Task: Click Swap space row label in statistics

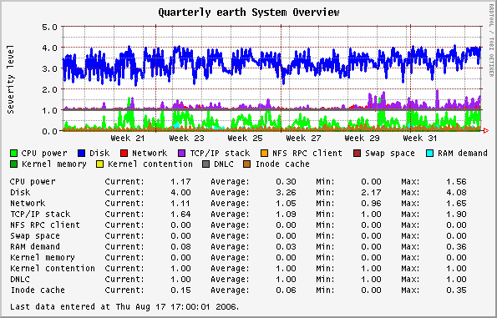Action: (35, 236)
